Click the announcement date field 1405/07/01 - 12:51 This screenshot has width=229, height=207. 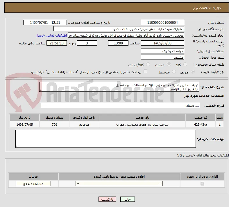tap(45, 22)
